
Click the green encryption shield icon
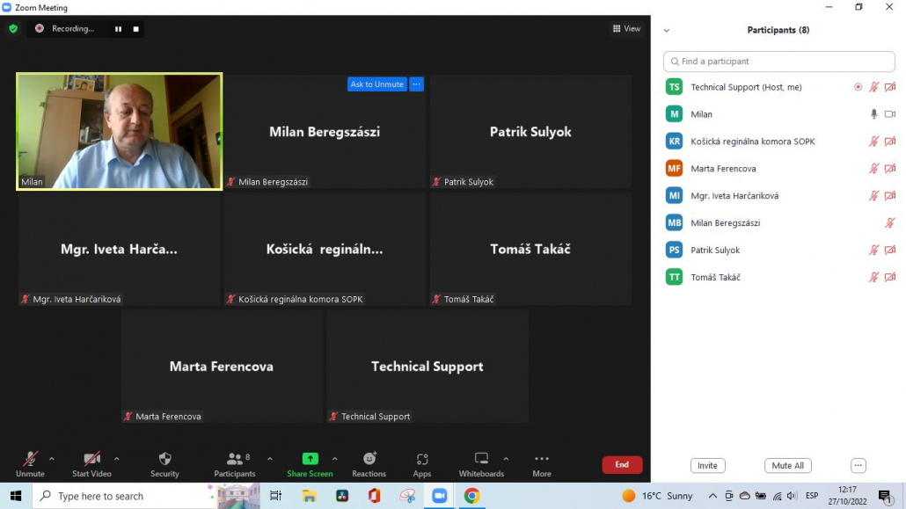13,29
